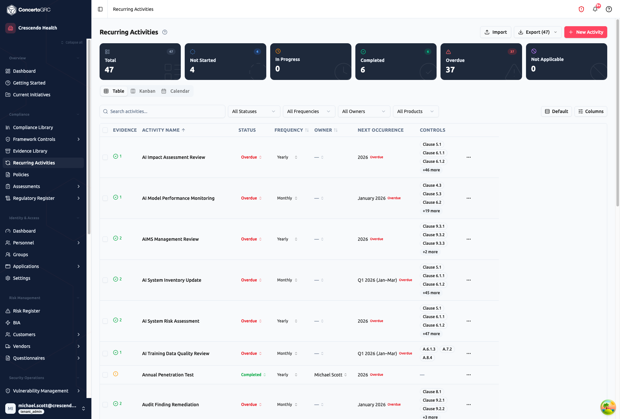This screenshot has height=419, width=620.
Task: Open the notifications bell
Action: [x=595, y=9]
